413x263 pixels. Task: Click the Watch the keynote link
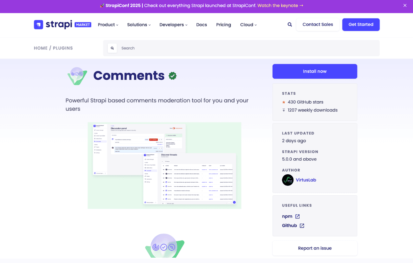pyautogui.click(x=280, y=6)
